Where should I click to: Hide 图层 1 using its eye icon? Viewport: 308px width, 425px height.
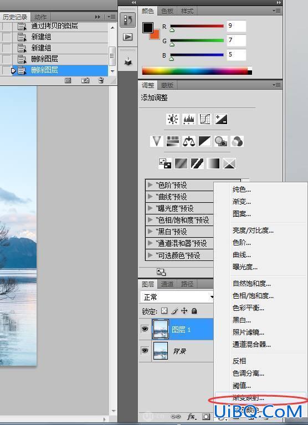point(145,329)
